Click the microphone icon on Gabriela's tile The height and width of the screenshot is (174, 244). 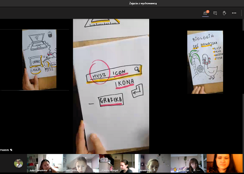click(x=154, y=170)
